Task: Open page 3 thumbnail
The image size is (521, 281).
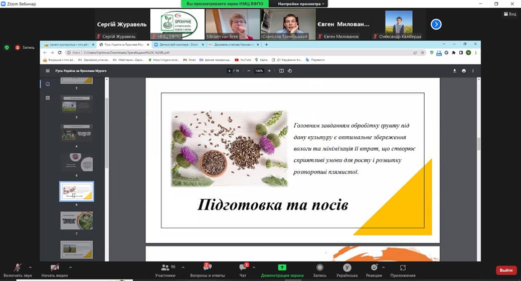Action: coord(77,104)
